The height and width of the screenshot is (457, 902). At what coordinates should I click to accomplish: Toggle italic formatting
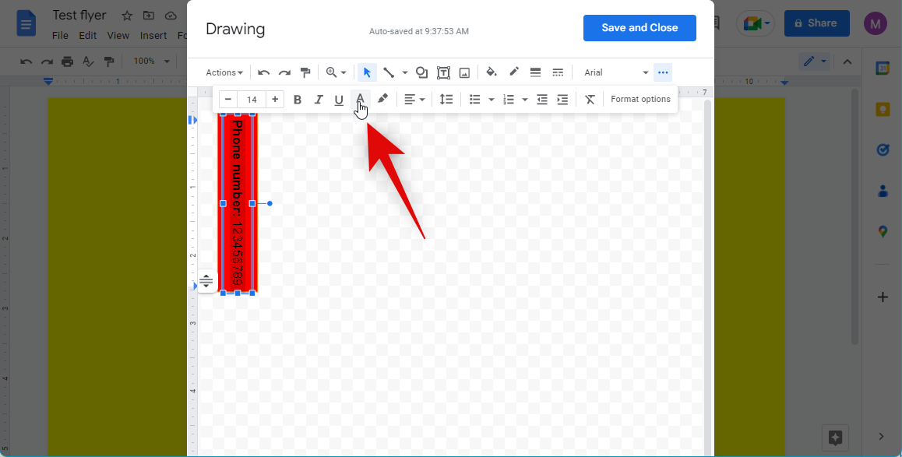pyautogui.click(x=318, y=99)
